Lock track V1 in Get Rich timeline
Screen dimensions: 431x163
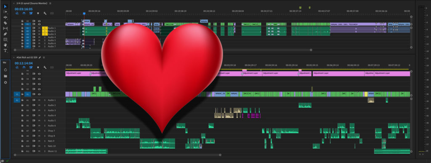point(22,94)
